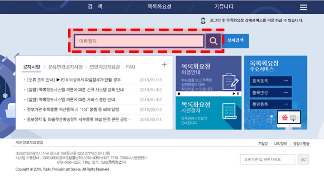Open notice about IE10 파일첨부 오류
Viewport: 324px width, 187px height.
pyautogui.click(x=74, y=80)
